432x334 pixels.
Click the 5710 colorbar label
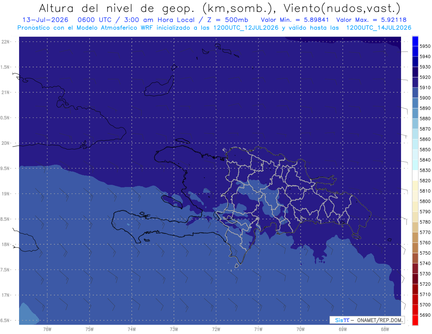tap(425, 294)
